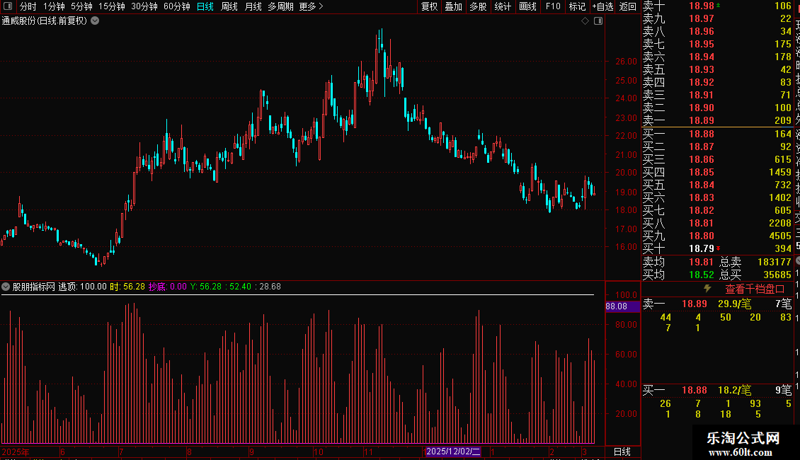Open the 多周期 multi-period view
Viewport: 800px width, 460px height.
click(280, 6)
